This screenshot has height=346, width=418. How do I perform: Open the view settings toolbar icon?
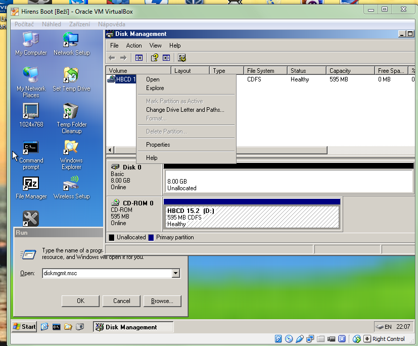click(x=182, y=58)
